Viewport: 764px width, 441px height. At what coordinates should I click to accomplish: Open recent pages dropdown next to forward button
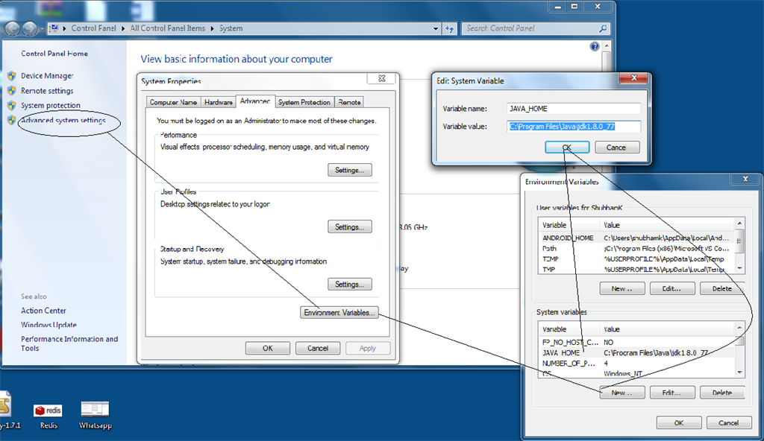pyautogui.click(x=42, y=29)
